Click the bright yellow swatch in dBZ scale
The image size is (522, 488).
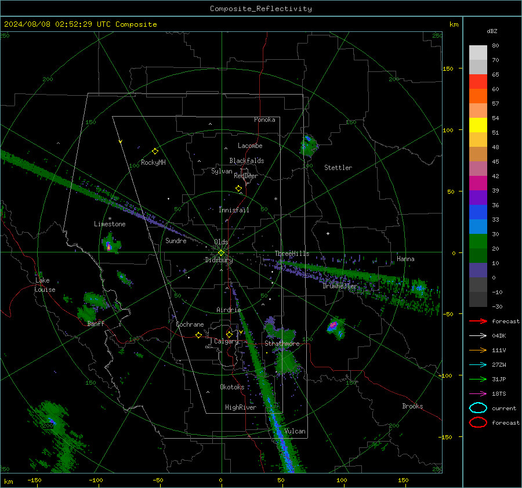click(x=478, y=125)
